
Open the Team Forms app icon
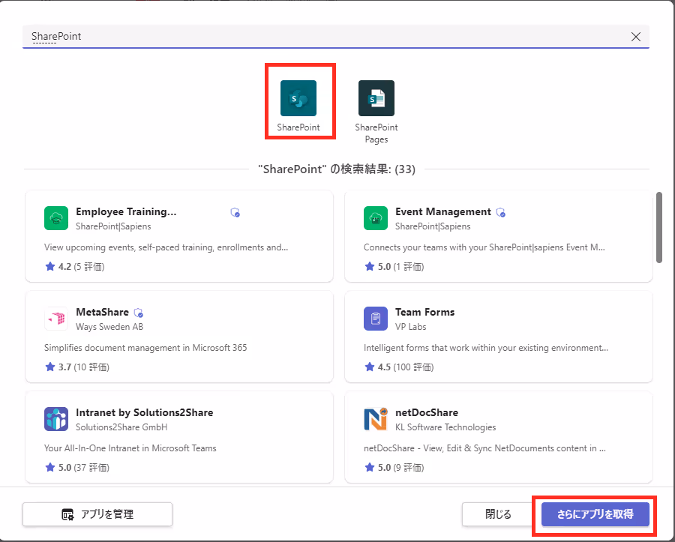[376, 319]
